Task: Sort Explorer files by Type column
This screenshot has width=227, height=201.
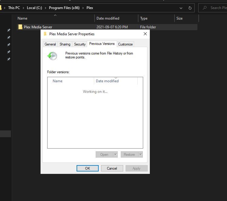Action: [156, 18]
